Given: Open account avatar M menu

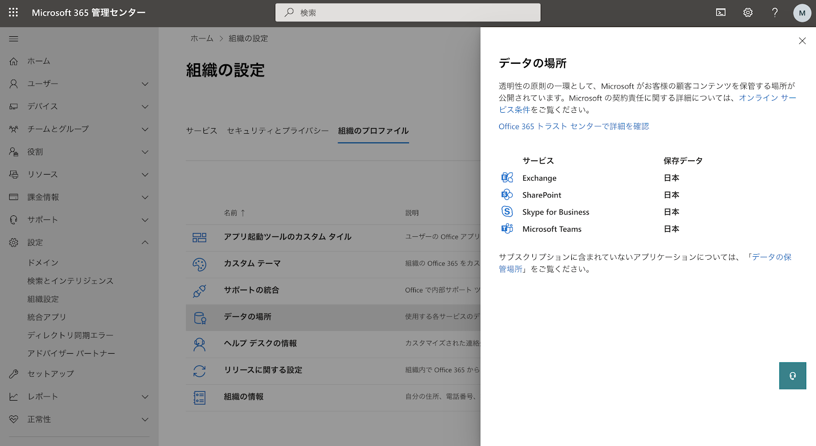Looking at the screenshot, I should pos(802,13).
